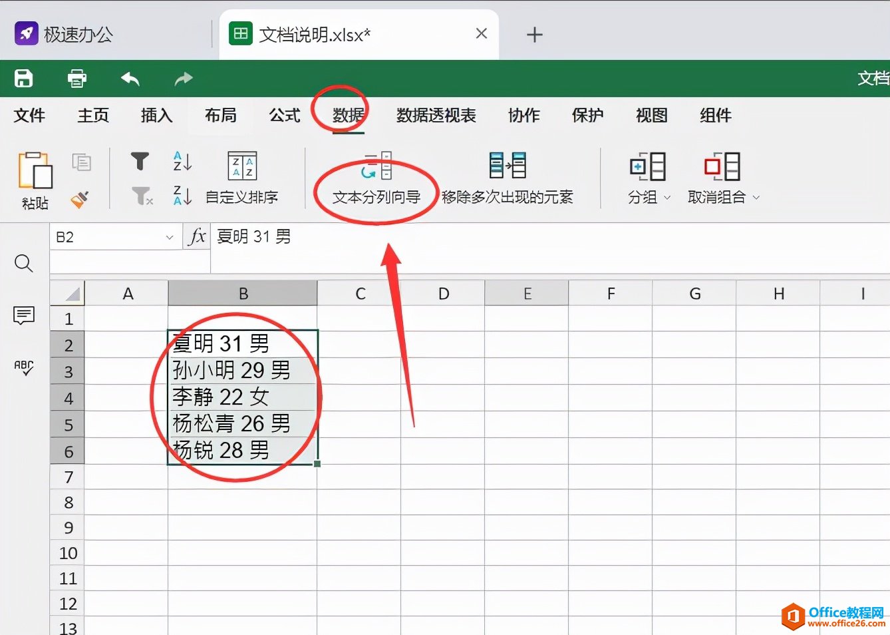Open the search icon in the sidebar
The image size is (890, 635).
(x=24, y=264)
